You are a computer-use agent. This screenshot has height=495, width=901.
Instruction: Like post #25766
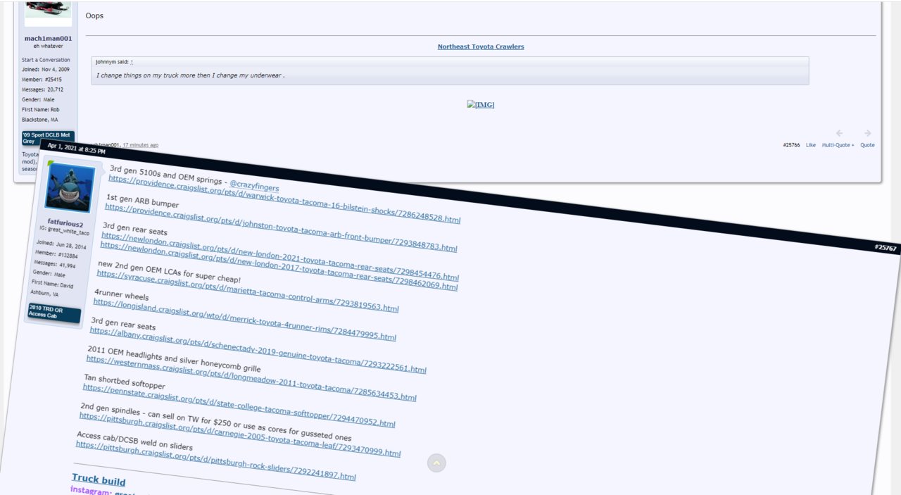point(811,145)
